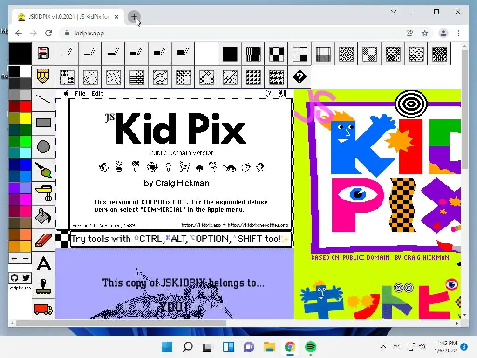The height and width of the screenshot is (358, 477).
Task: Choose the thinnest pencil line width
Action: coord(67,53)
